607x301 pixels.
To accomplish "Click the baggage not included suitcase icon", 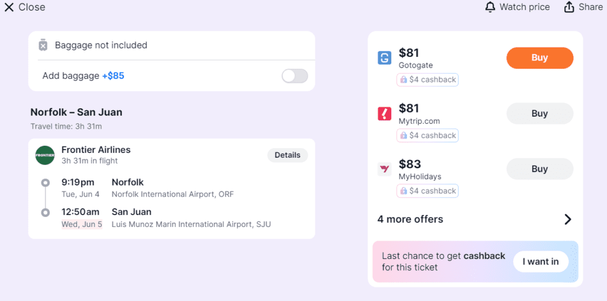I will point(43,45).
